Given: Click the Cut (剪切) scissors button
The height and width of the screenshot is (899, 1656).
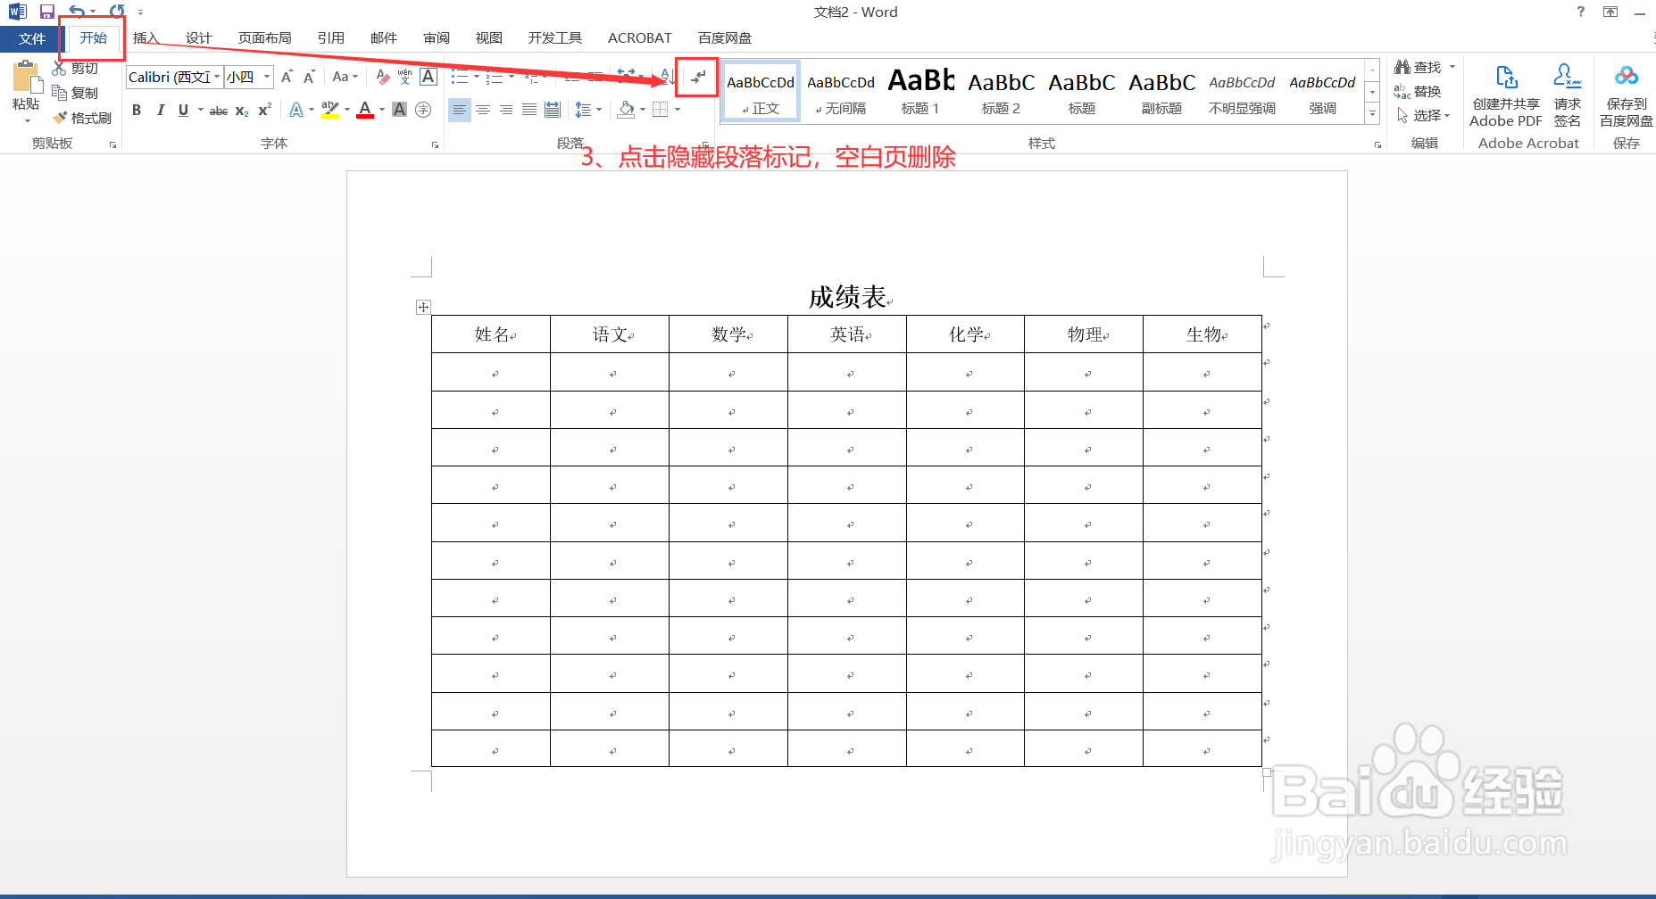Looking at the screenshot, I should click(75, 69).
